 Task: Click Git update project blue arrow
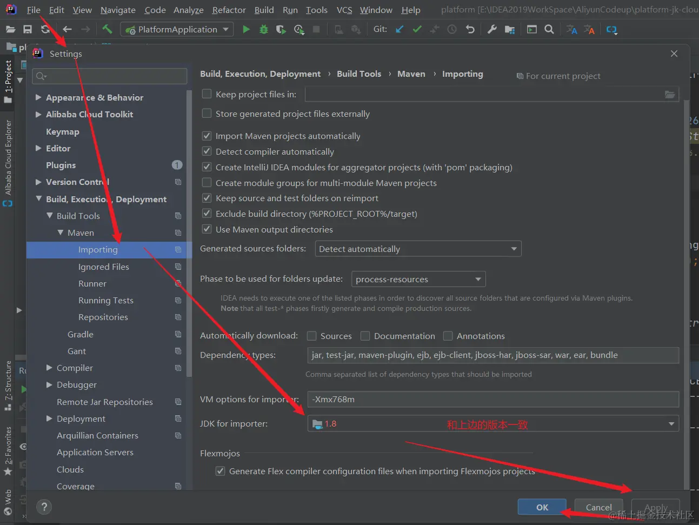[400, 29]
